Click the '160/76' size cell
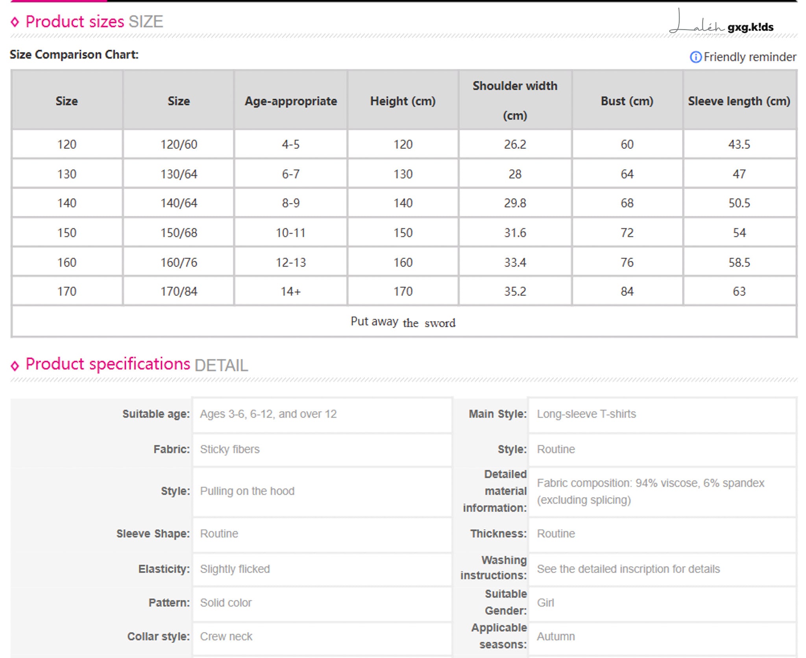 179,262
